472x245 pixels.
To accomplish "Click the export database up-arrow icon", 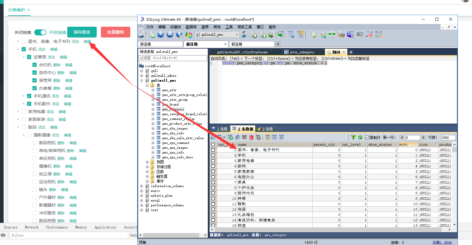I will pyautogui.click(x=263, y=35).
